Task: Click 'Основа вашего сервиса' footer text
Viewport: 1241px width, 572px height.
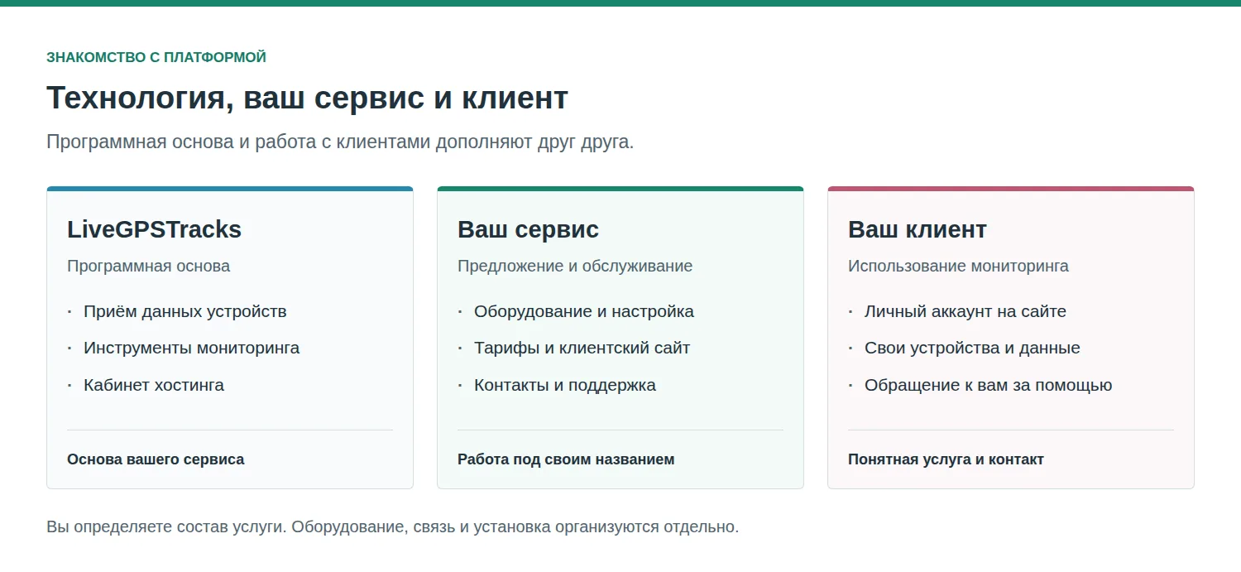Action: click(156, 459)
